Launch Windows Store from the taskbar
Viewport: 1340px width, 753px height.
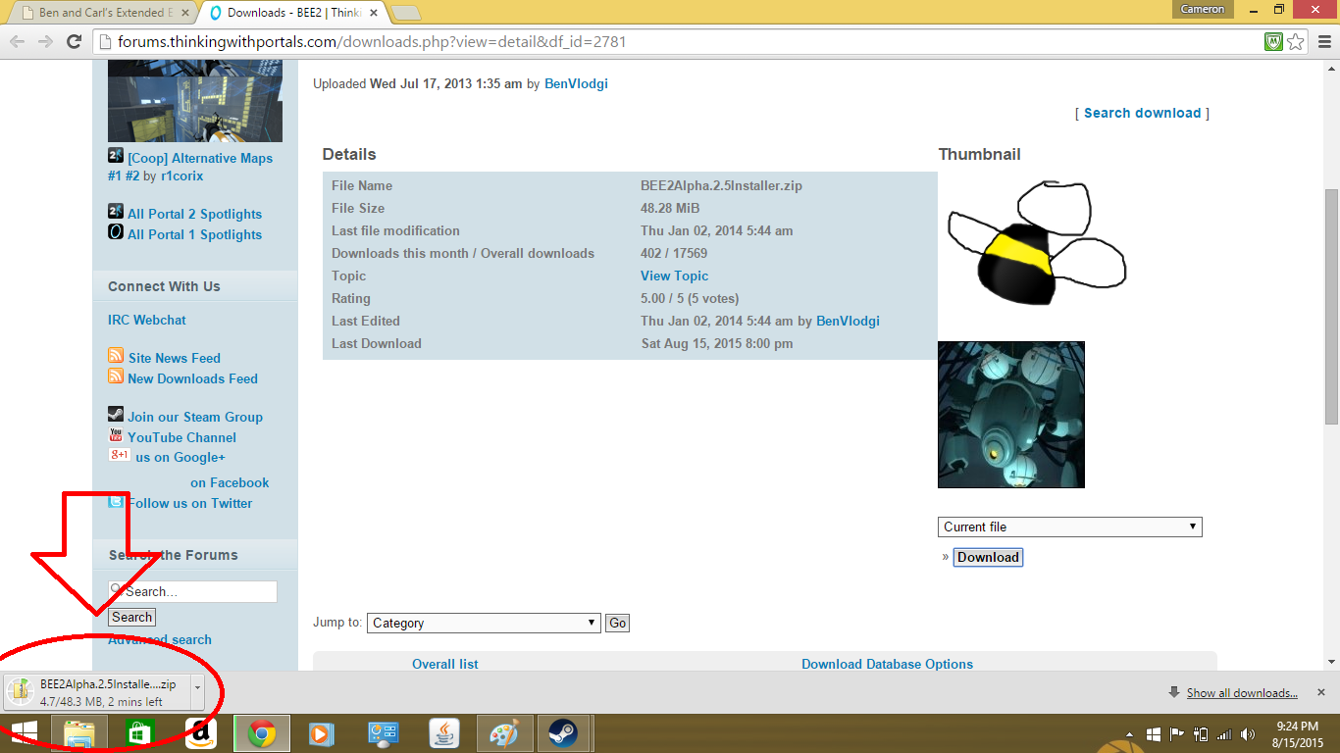[140, 733]
